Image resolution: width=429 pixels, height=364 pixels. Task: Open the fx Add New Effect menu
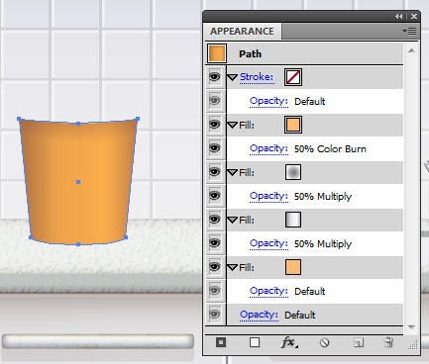point(289,342)
